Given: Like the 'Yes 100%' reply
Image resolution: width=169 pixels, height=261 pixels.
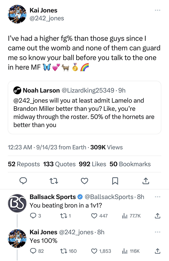Looking at the screenshot, I should [95, 251].
